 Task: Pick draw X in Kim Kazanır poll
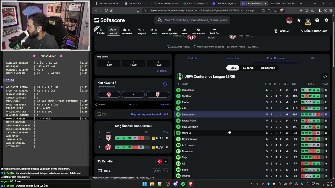[133, 94]
